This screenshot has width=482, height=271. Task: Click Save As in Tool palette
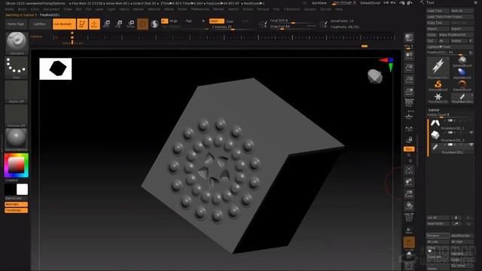coord(462,11)
